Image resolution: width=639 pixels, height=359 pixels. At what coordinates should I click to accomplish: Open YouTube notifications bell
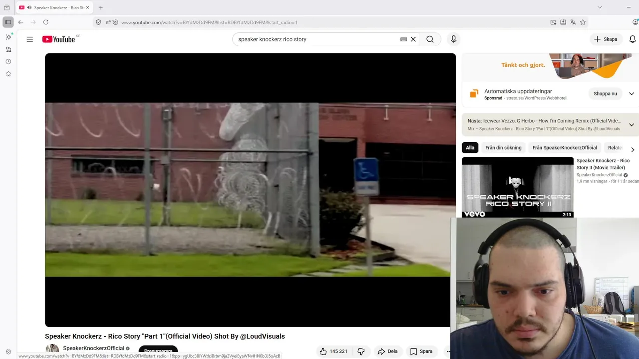(x=632, y=39)
